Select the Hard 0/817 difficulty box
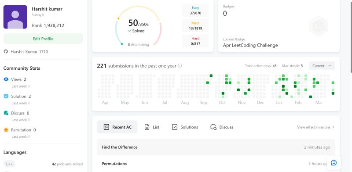Screen dimensions: 352x172 [x=195, y=41]
